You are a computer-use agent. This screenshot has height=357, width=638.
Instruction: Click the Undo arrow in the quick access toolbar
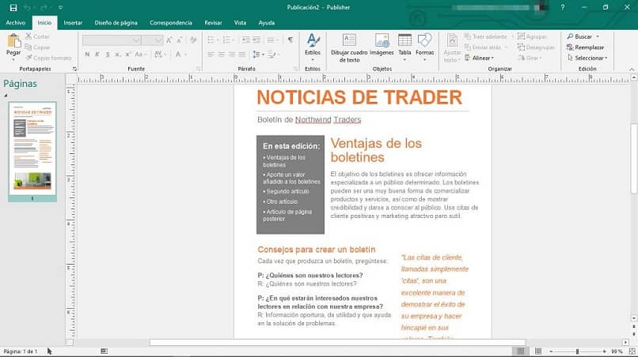pos(27,7)
